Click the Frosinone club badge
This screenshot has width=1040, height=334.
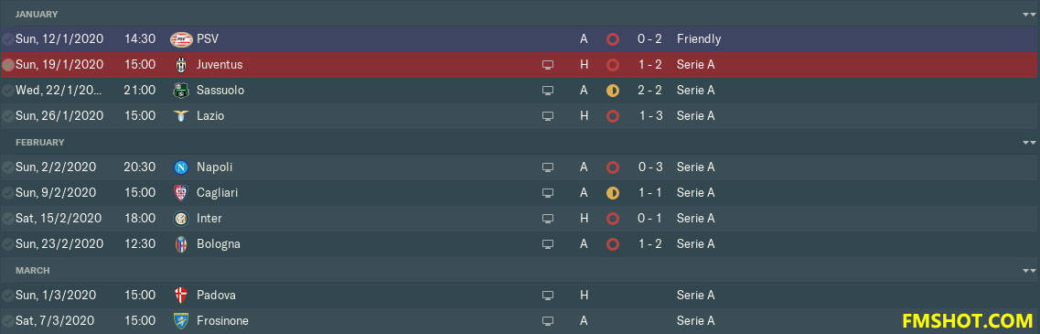(x=180, y=320)
